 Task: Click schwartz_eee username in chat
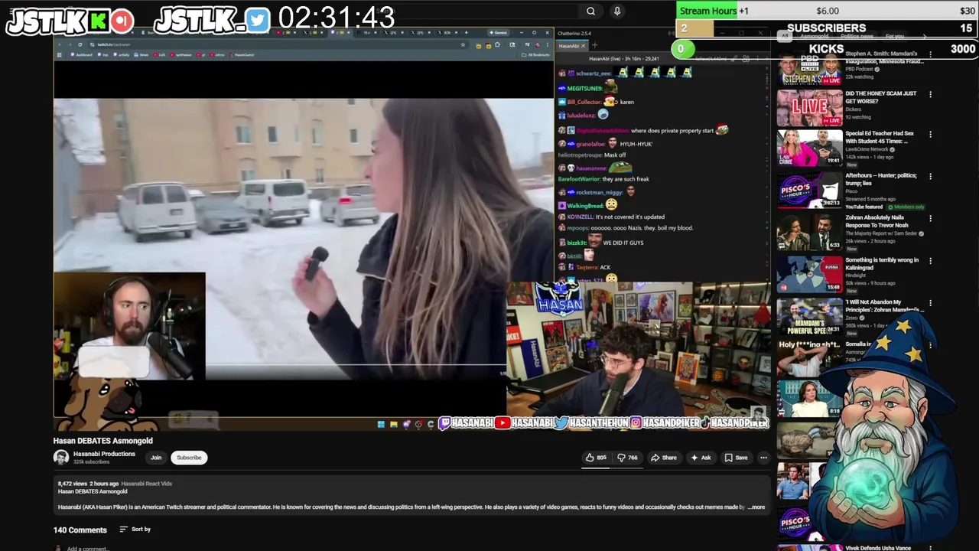[594, 73]
